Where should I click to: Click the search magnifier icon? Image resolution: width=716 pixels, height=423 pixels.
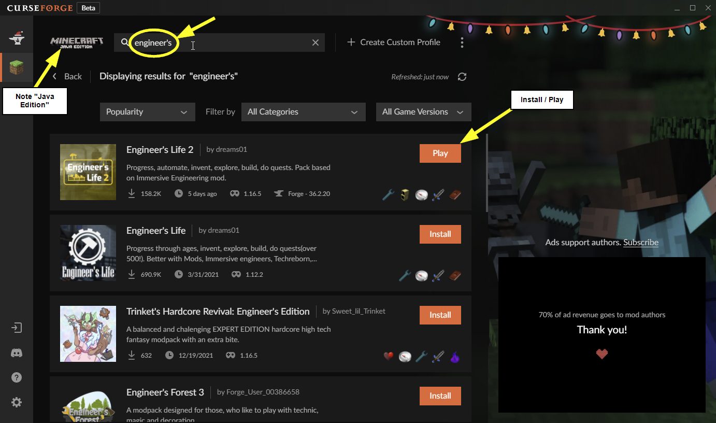tap(124, 43)
